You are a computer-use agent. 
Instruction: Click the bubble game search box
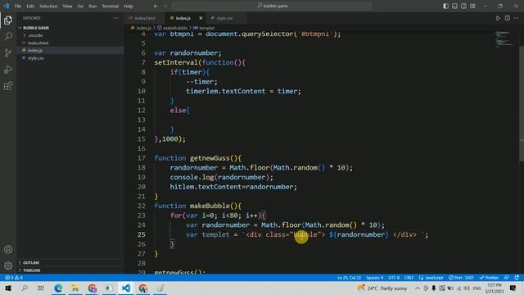coord(272,6)
